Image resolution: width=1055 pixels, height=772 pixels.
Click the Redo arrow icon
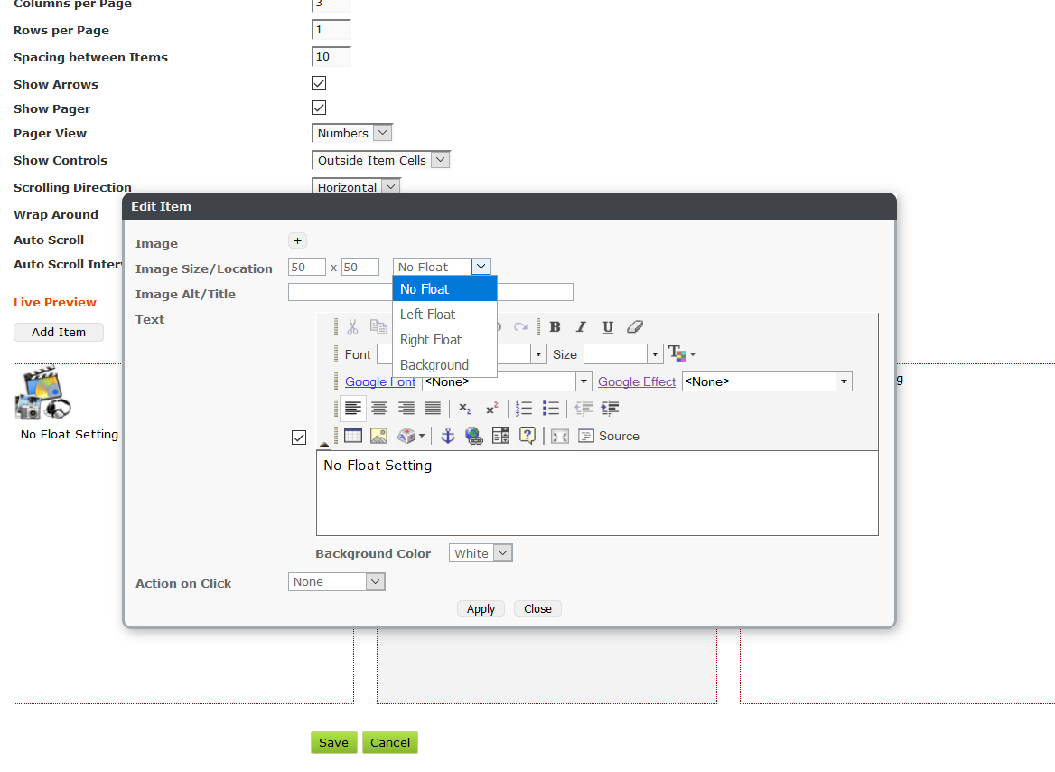(x=521, y=327)
